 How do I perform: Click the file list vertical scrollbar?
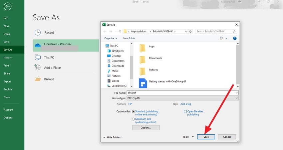pyautogui.click(x=238, y=65)
